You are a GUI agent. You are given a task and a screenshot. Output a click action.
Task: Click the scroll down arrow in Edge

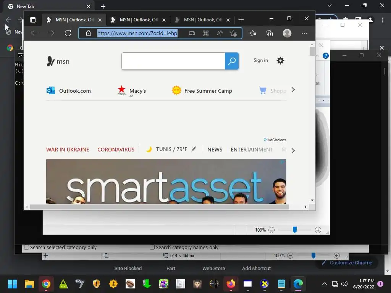pyautogui.click(x=312, y=200)
